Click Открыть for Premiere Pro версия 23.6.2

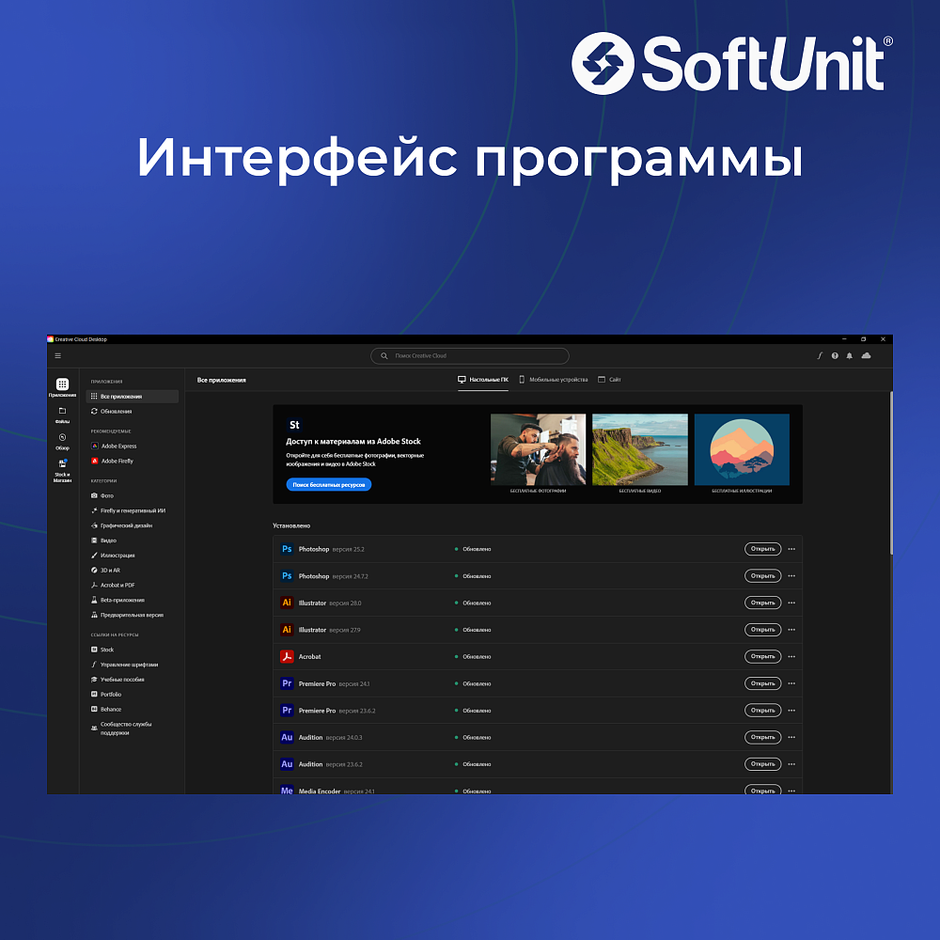(762, 711)
